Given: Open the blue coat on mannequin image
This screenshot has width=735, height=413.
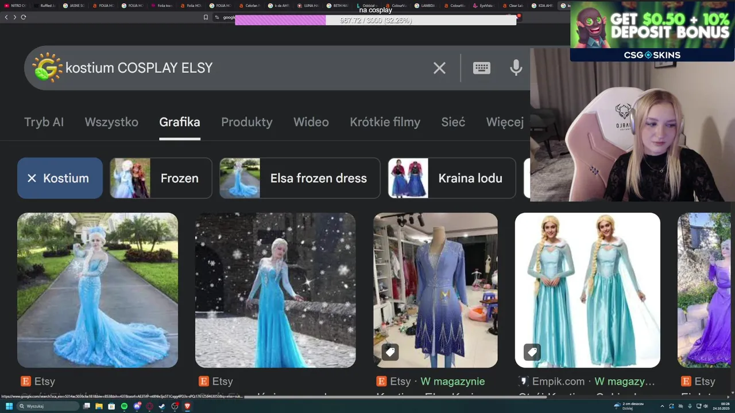Looking at the screenshot, I should pyautogui.click(x=435, y=290).
